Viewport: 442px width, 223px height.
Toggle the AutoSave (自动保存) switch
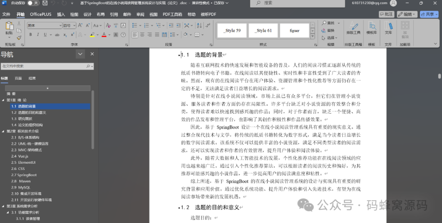(x=33, y=3)
